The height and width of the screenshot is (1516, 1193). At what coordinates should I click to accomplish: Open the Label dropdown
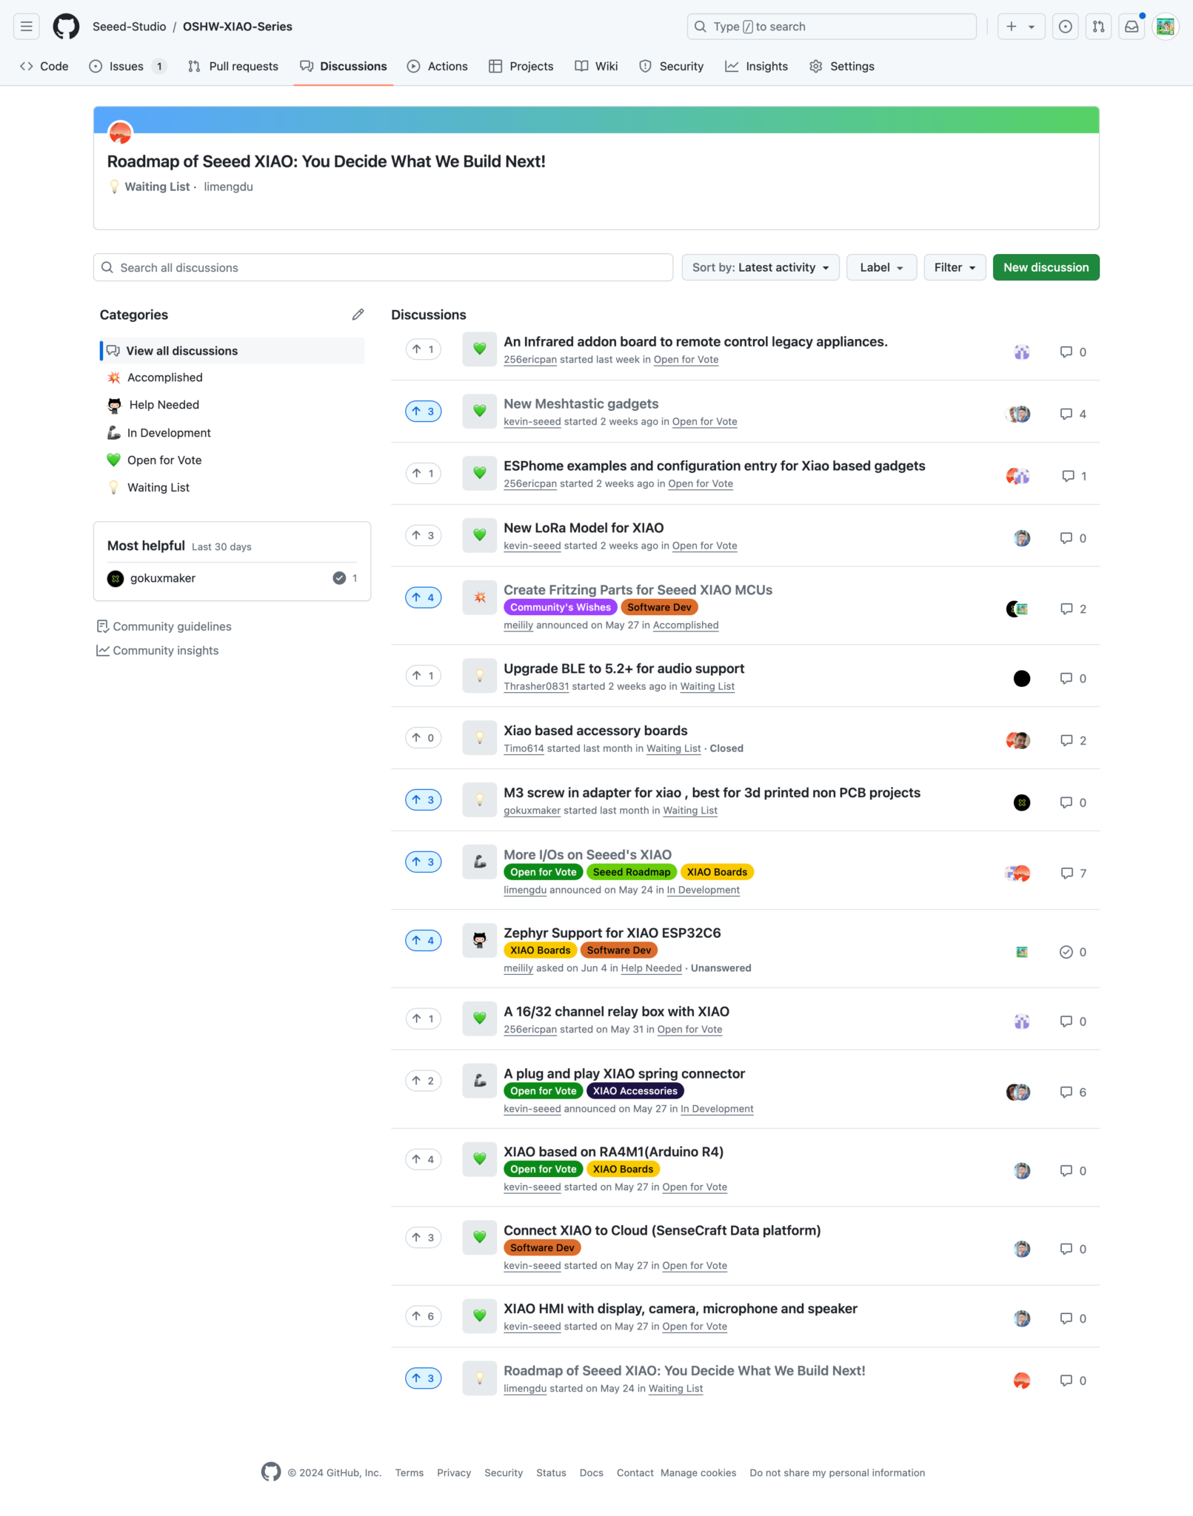tap(881, 267)
